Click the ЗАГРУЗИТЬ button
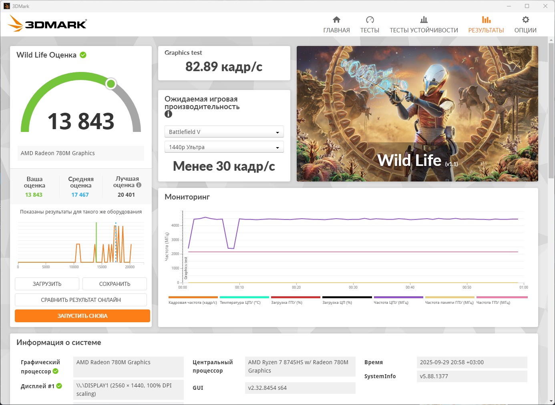 (47, 284)
